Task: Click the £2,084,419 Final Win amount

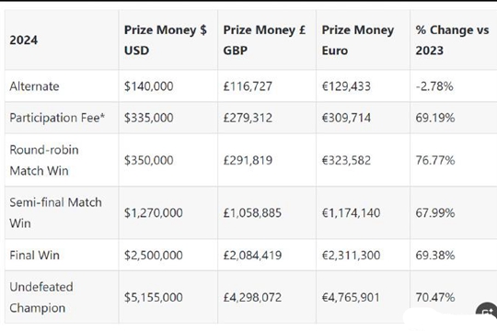Action: [252, 255]
